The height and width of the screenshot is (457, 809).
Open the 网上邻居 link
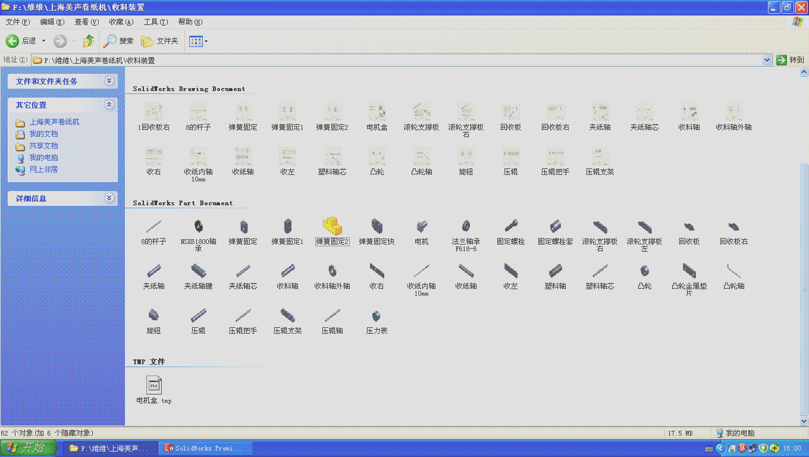tap(44, 170)
